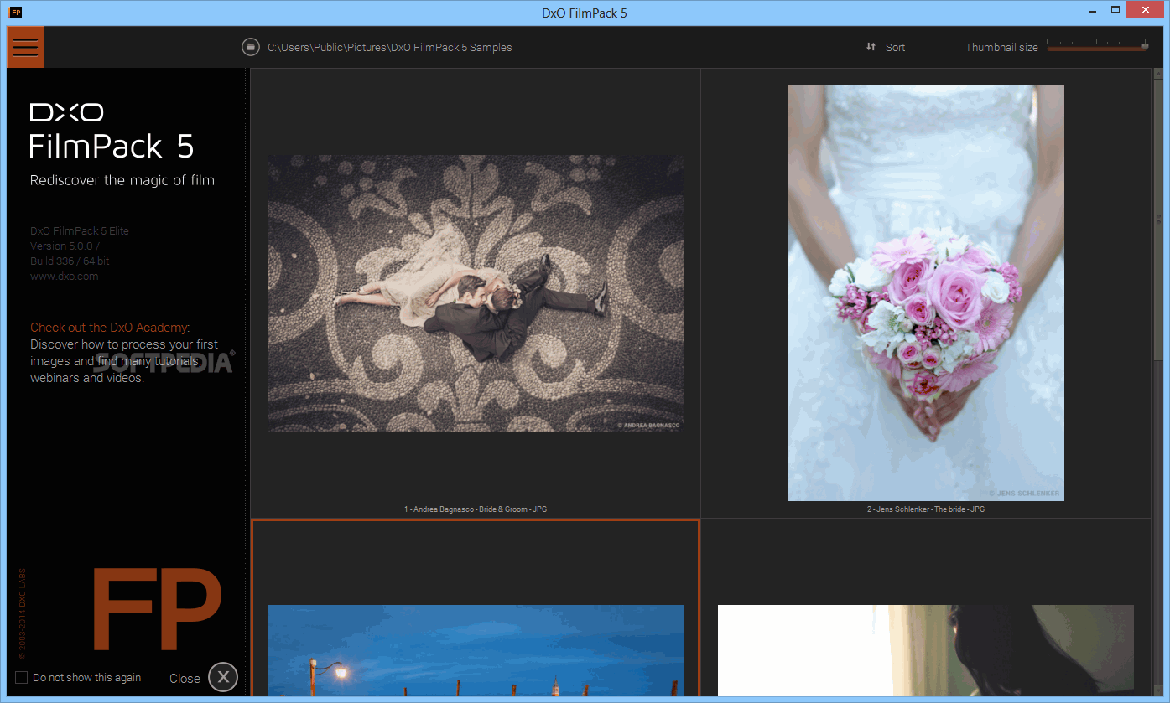This screenshot has height=703, width=1170.
Task: Select the bride bouquet thumbnail
Action: pyautogui.click(x=926, y=293)
